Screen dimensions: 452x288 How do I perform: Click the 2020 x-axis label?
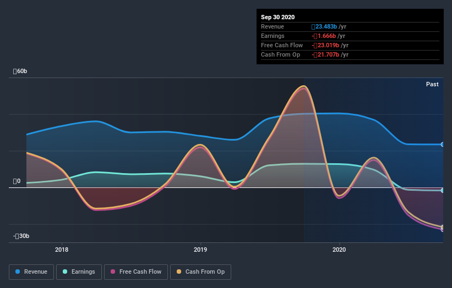(339, 250)
